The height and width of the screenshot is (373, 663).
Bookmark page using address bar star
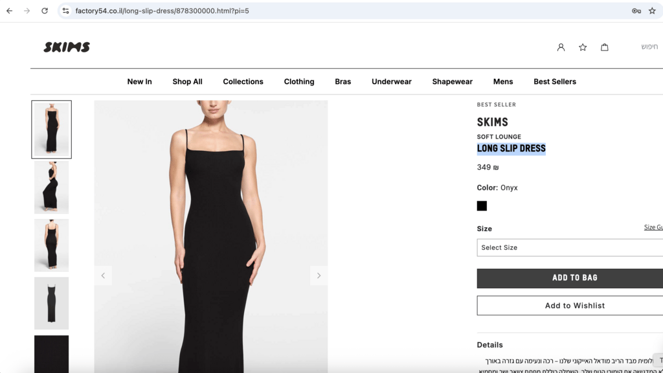tap(652, 11)
